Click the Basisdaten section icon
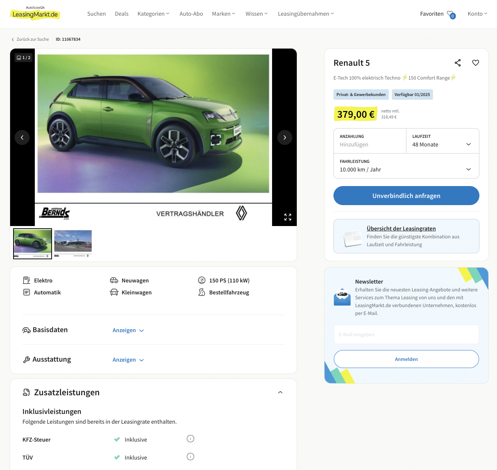This screenshot has height=470, width=497. click(27, 330)
